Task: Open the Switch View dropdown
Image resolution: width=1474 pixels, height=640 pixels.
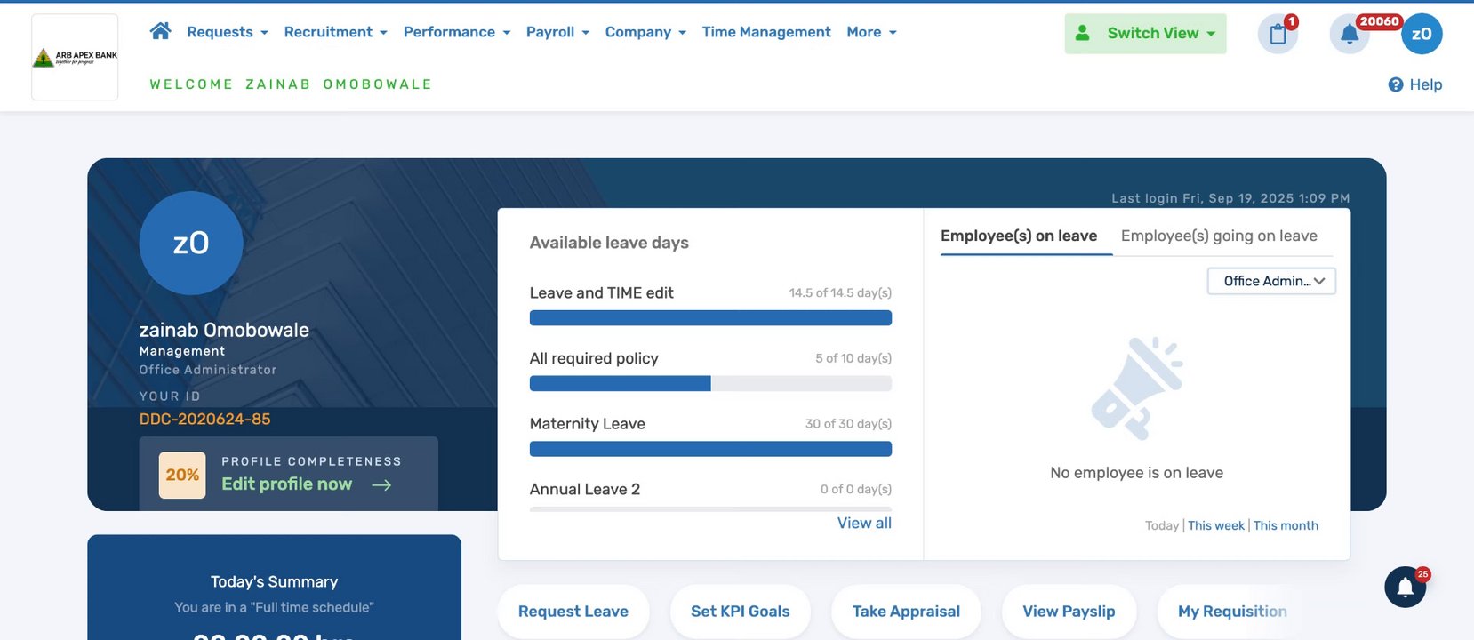Action: click(x=1145, y=34)
